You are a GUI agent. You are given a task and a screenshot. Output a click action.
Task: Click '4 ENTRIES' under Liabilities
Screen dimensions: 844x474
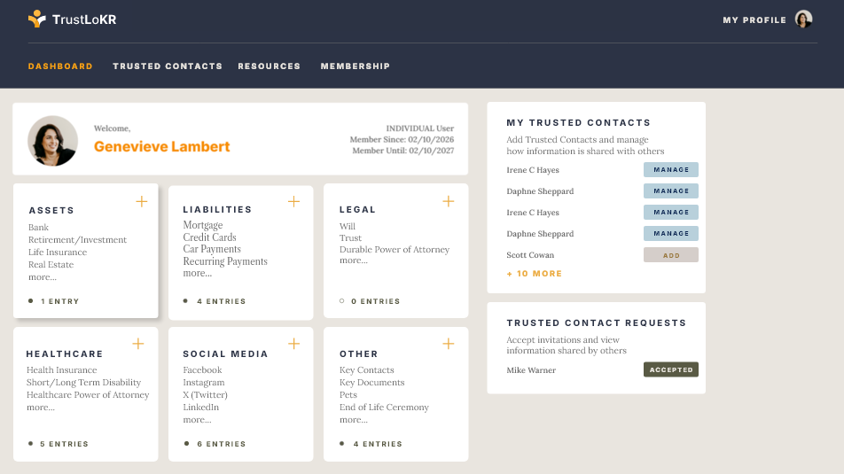pyautogui.click(x=222, y=301)
